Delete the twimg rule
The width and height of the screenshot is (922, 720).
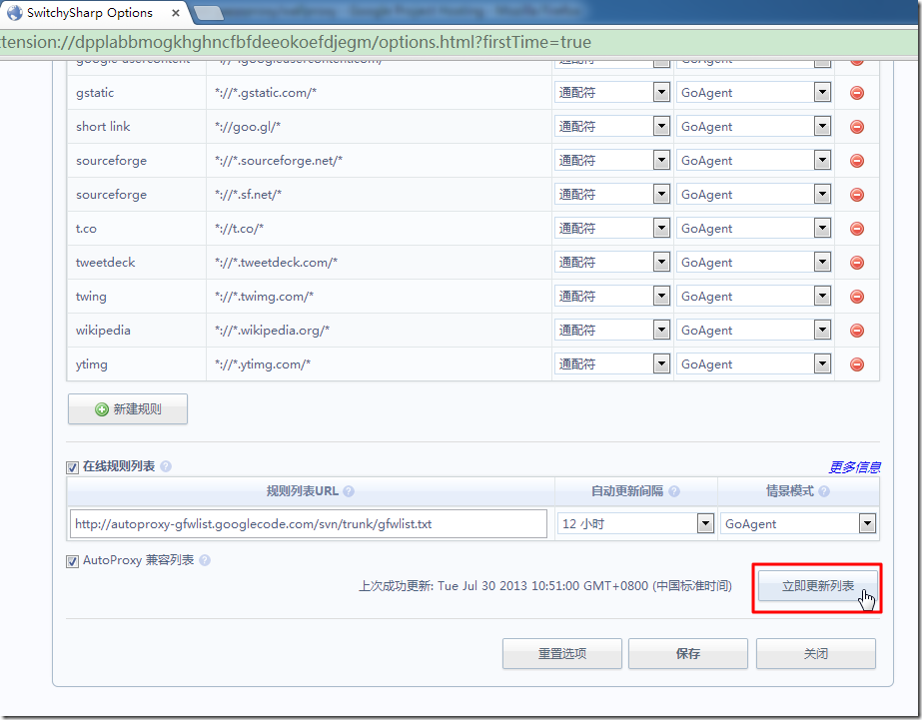857,297
